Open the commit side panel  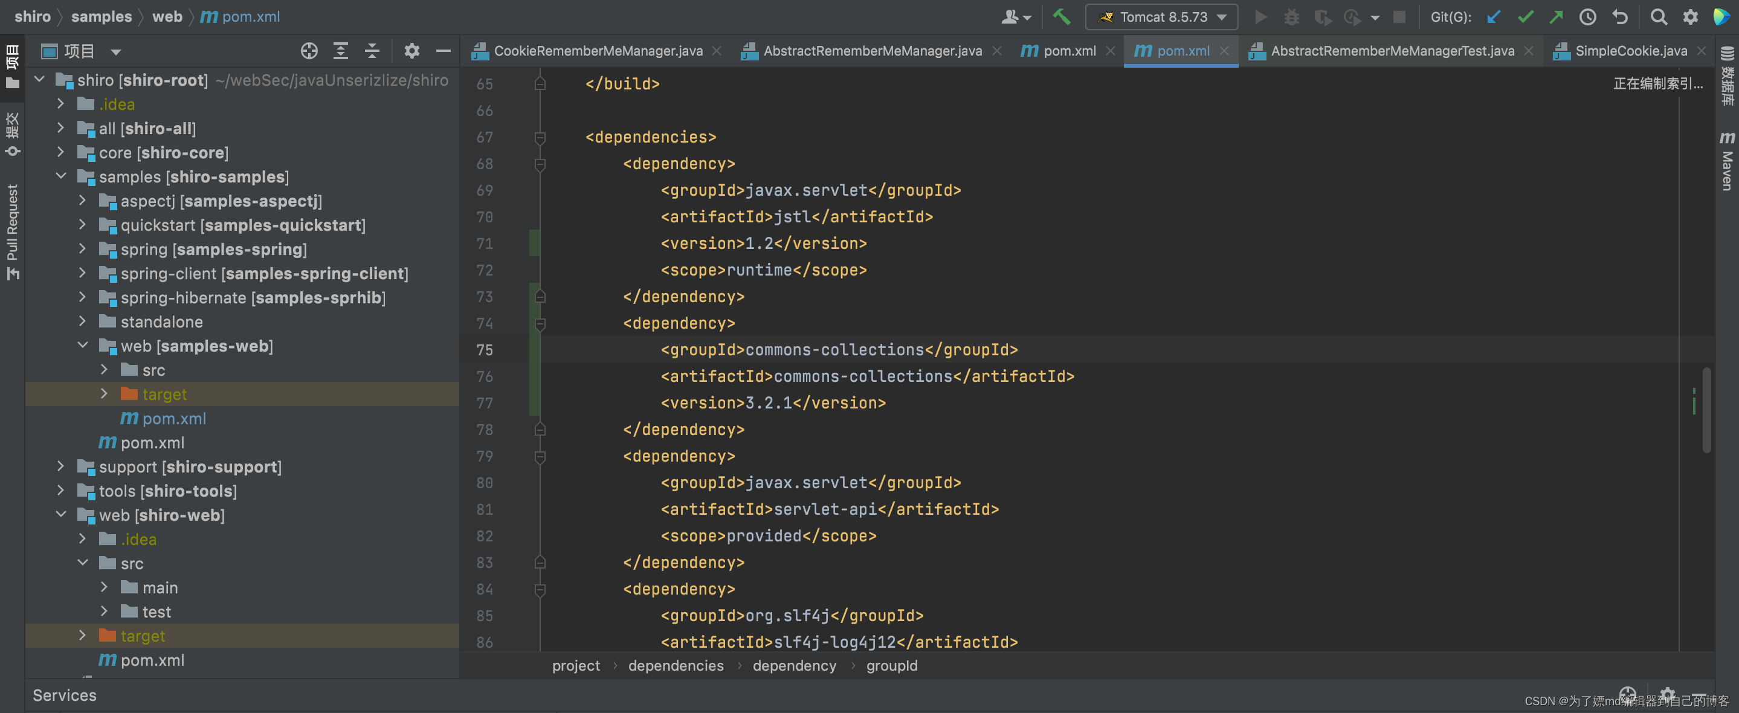click(12, 134)
